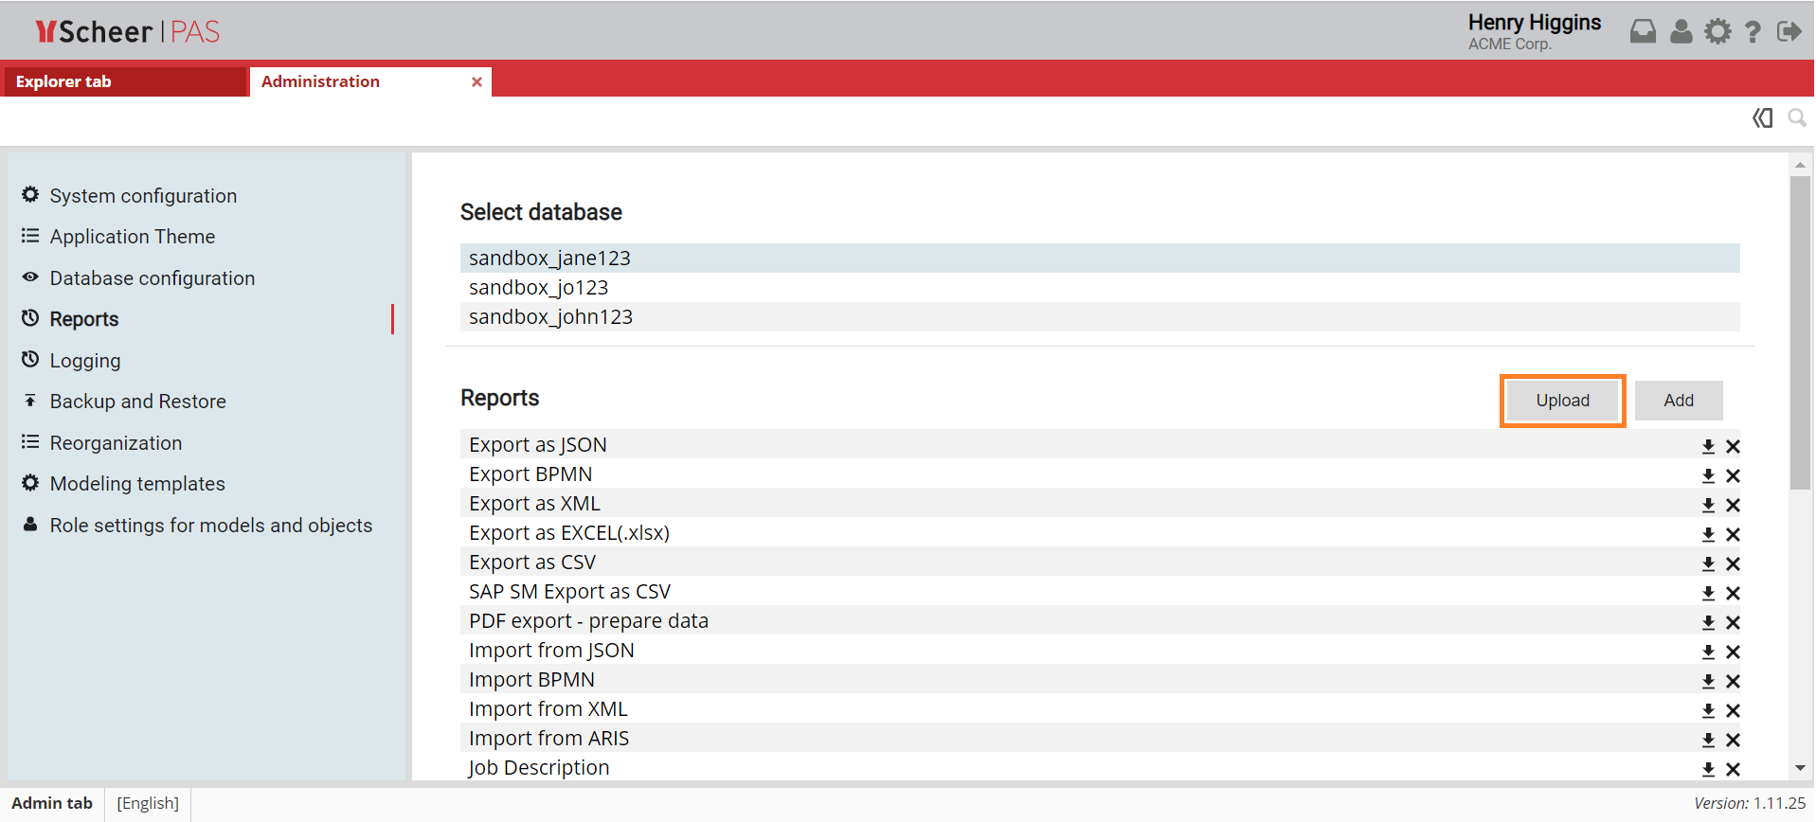
Task: Click the logout icon
Action: pos(1789,32)
